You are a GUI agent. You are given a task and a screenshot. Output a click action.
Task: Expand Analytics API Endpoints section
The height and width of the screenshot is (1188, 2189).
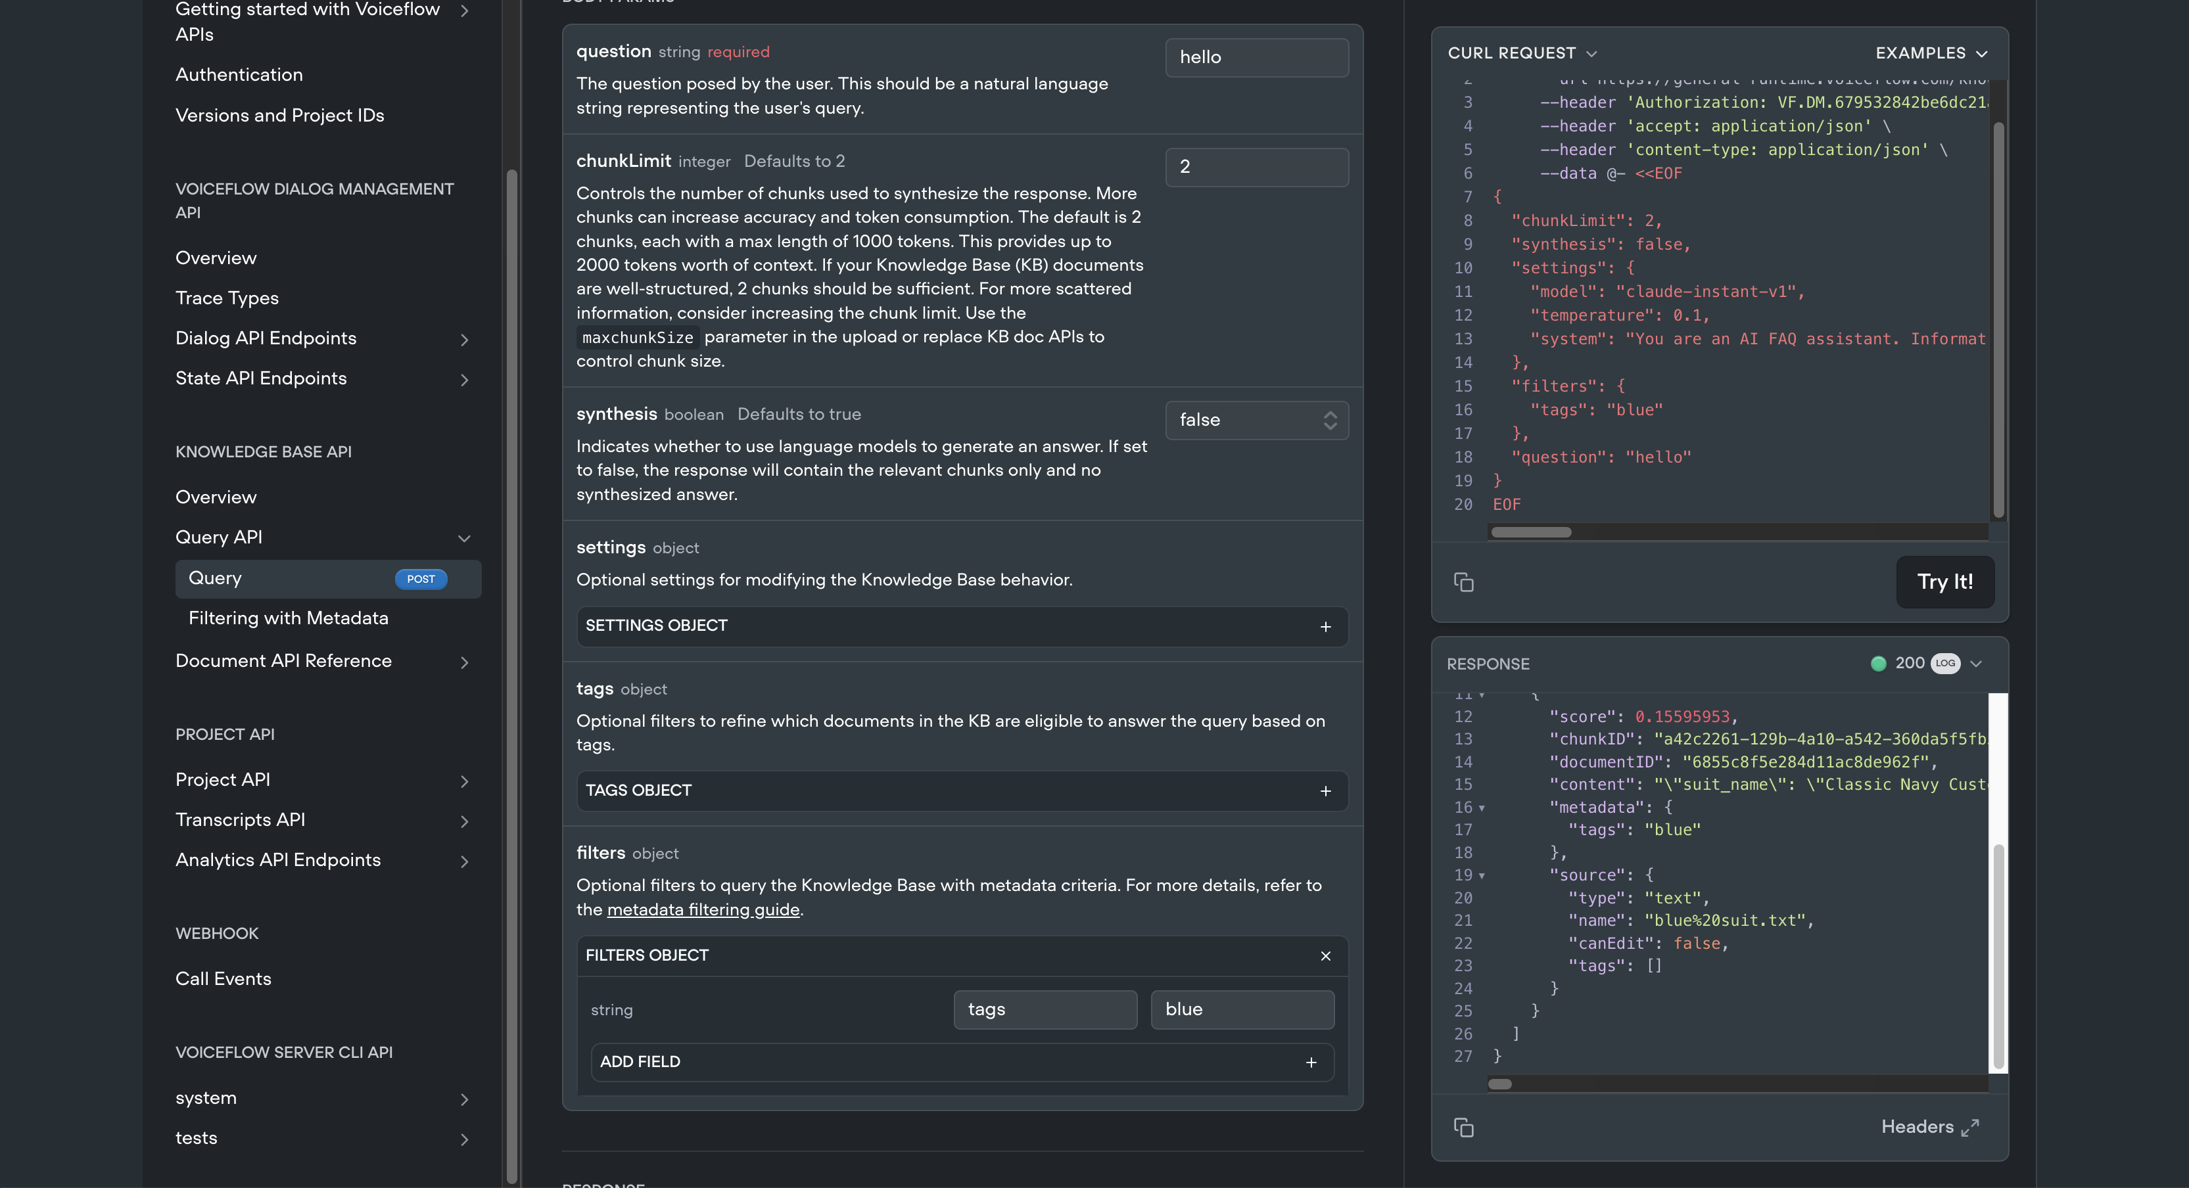464,861
